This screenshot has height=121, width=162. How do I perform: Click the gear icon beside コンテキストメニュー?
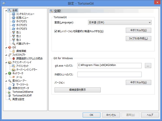(x=13, y=14)
